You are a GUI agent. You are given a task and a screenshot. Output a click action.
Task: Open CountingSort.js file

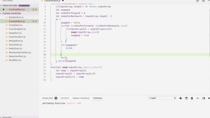(17, 29)
